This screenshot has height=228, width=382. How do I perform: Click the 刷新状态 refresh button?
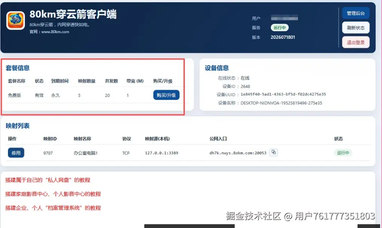(356, 28)
